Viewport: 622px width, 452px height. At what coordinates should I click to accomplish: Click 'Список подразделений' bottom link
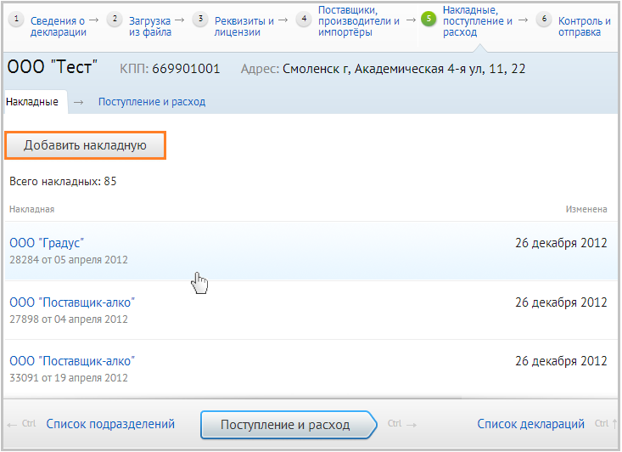[110, 424]
